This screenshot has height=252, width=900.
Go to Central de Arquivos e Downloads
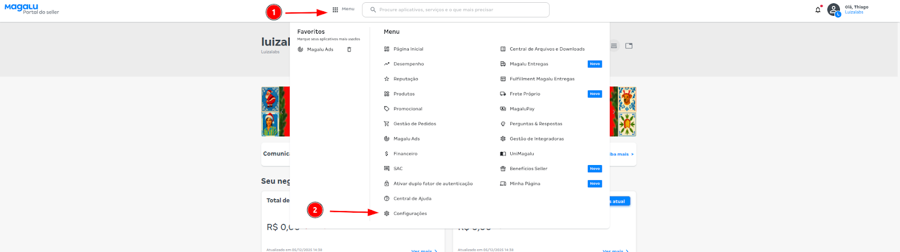pos(547,49)
